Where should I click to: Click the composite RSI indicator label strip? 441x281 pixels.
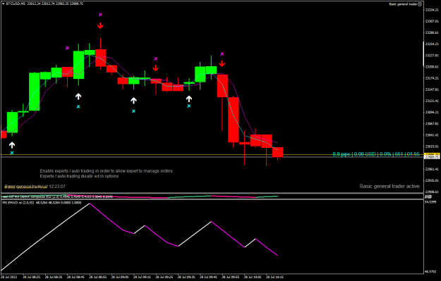pos(58,196)
